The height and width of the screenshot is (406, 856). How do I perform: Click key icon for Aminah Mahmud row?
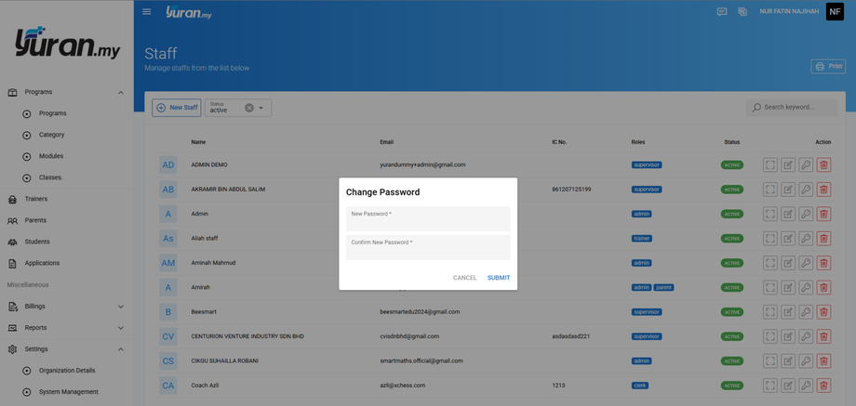806,263
